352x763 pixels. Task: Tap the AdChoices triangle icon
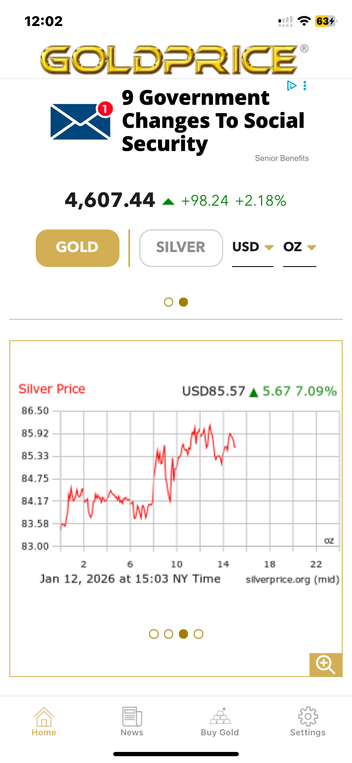coord(292,86)
